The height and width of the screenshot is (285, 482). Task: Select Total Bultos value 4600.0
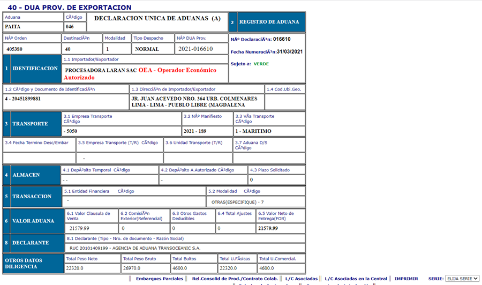180,268
